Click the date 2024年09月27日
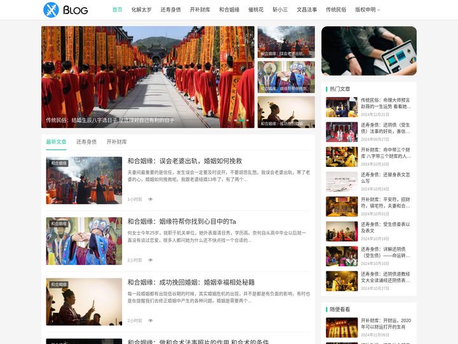This screenshot has width=458, height=344. coord(375,140)
